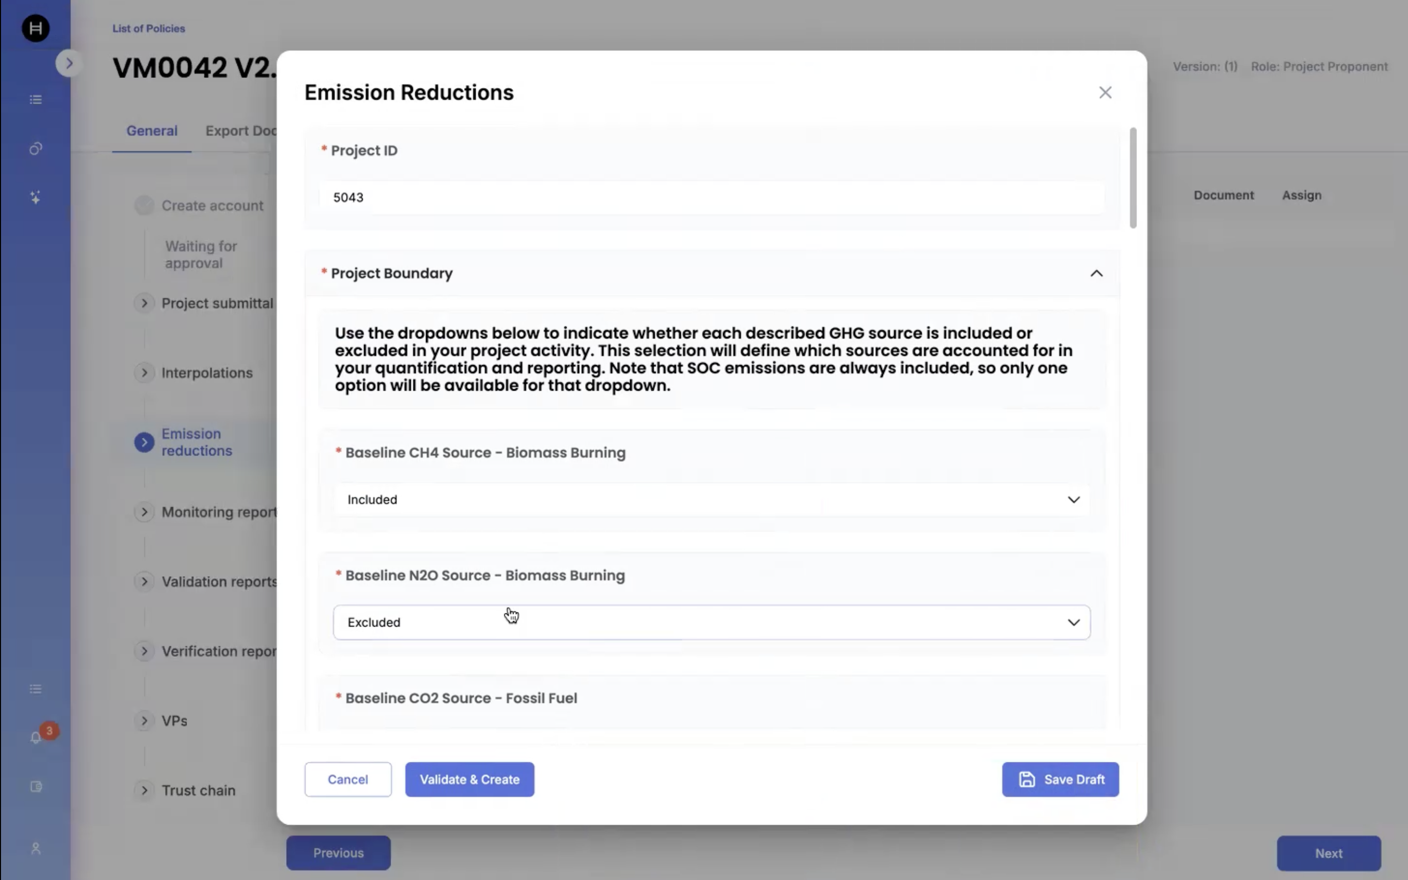Screen dimensions: 1408x880
Task: Collapse the Project Boundary section
Action: (x=1096, y=274)
